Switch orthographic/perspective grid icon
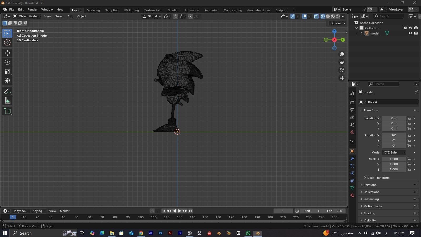The height and width of the screenshot is (237, 421). click(x=342, y=78)
